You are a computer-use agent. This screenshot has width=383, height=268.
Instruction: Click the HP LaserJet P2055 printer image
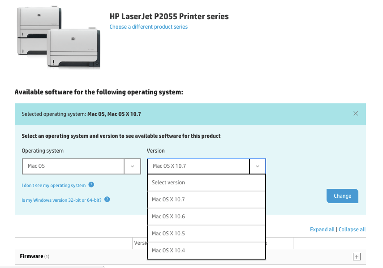(x=59, y=37)
